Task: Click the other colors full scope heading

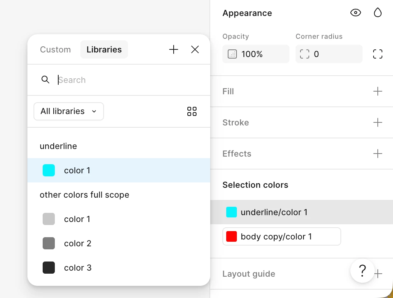Action: click(x=85, y=195)
